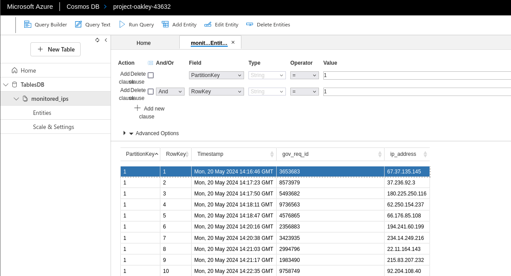
Task: Select the monit...Entit... tab
Action: coord(209,43)
